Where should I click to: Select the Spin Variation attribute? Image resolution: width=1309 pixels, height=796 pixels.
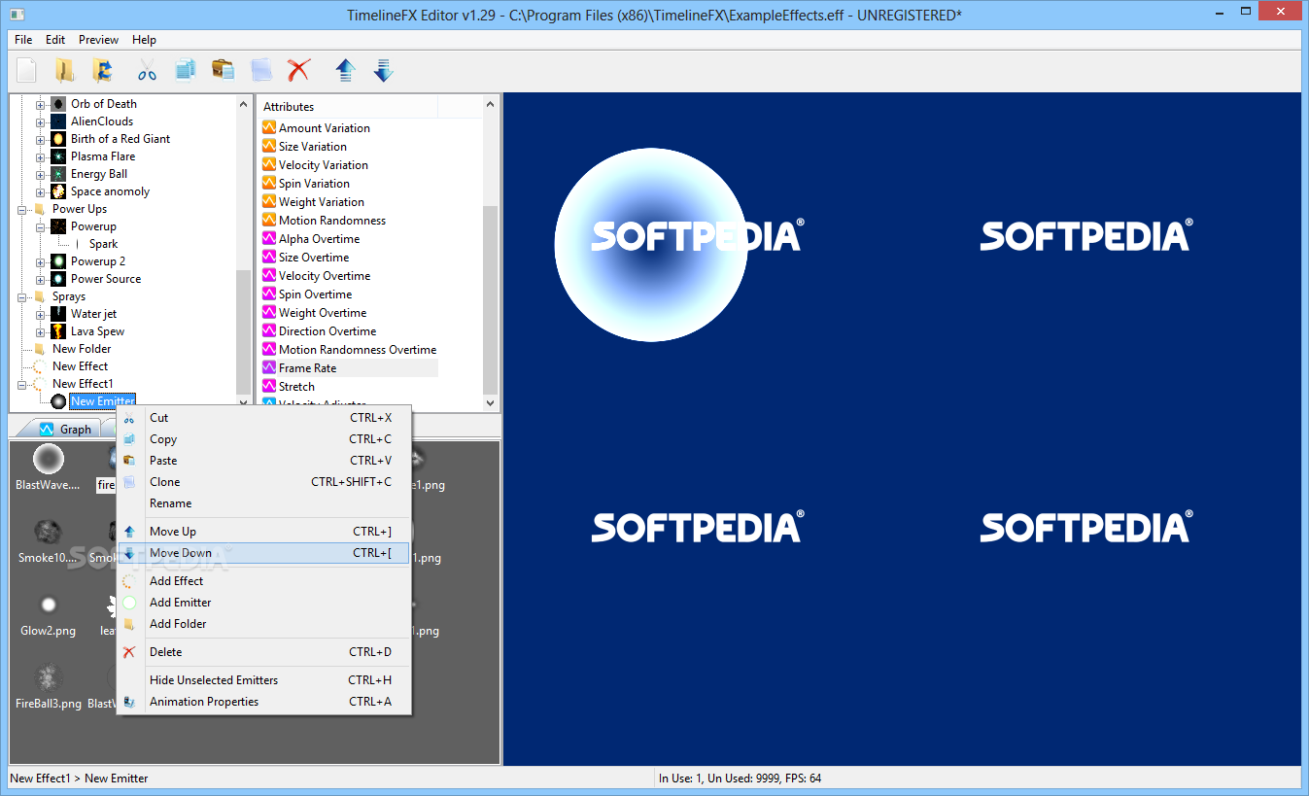pos(314,183)
